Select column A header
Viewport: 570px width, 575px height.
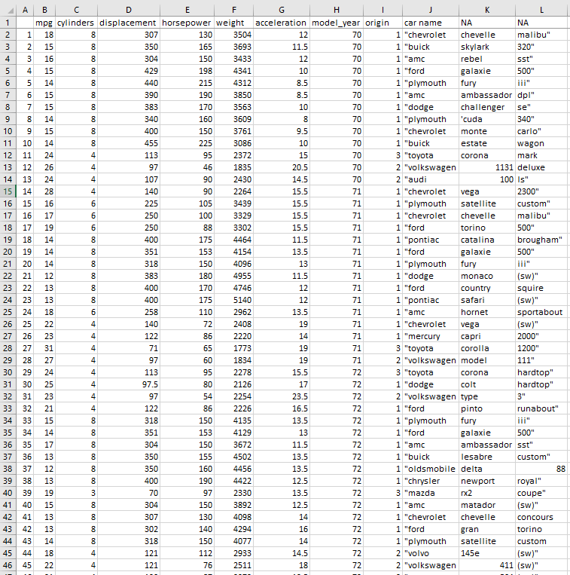point(25,10)
